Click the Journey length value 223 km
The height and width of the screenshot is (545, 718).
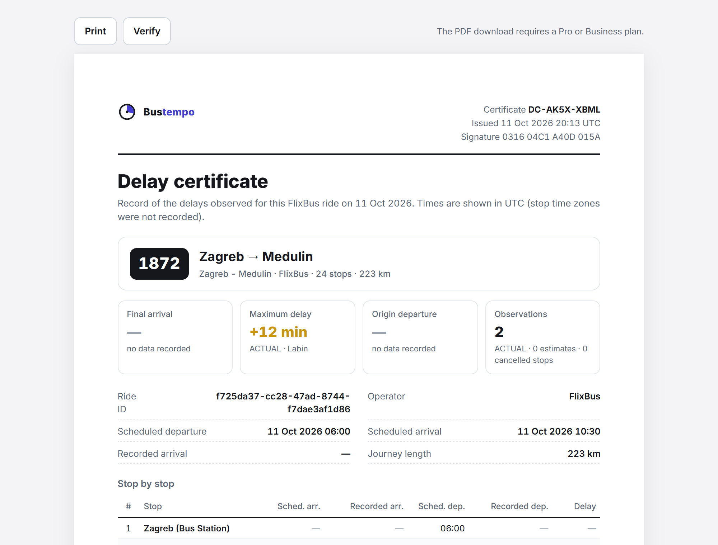(x=584, y=454)
